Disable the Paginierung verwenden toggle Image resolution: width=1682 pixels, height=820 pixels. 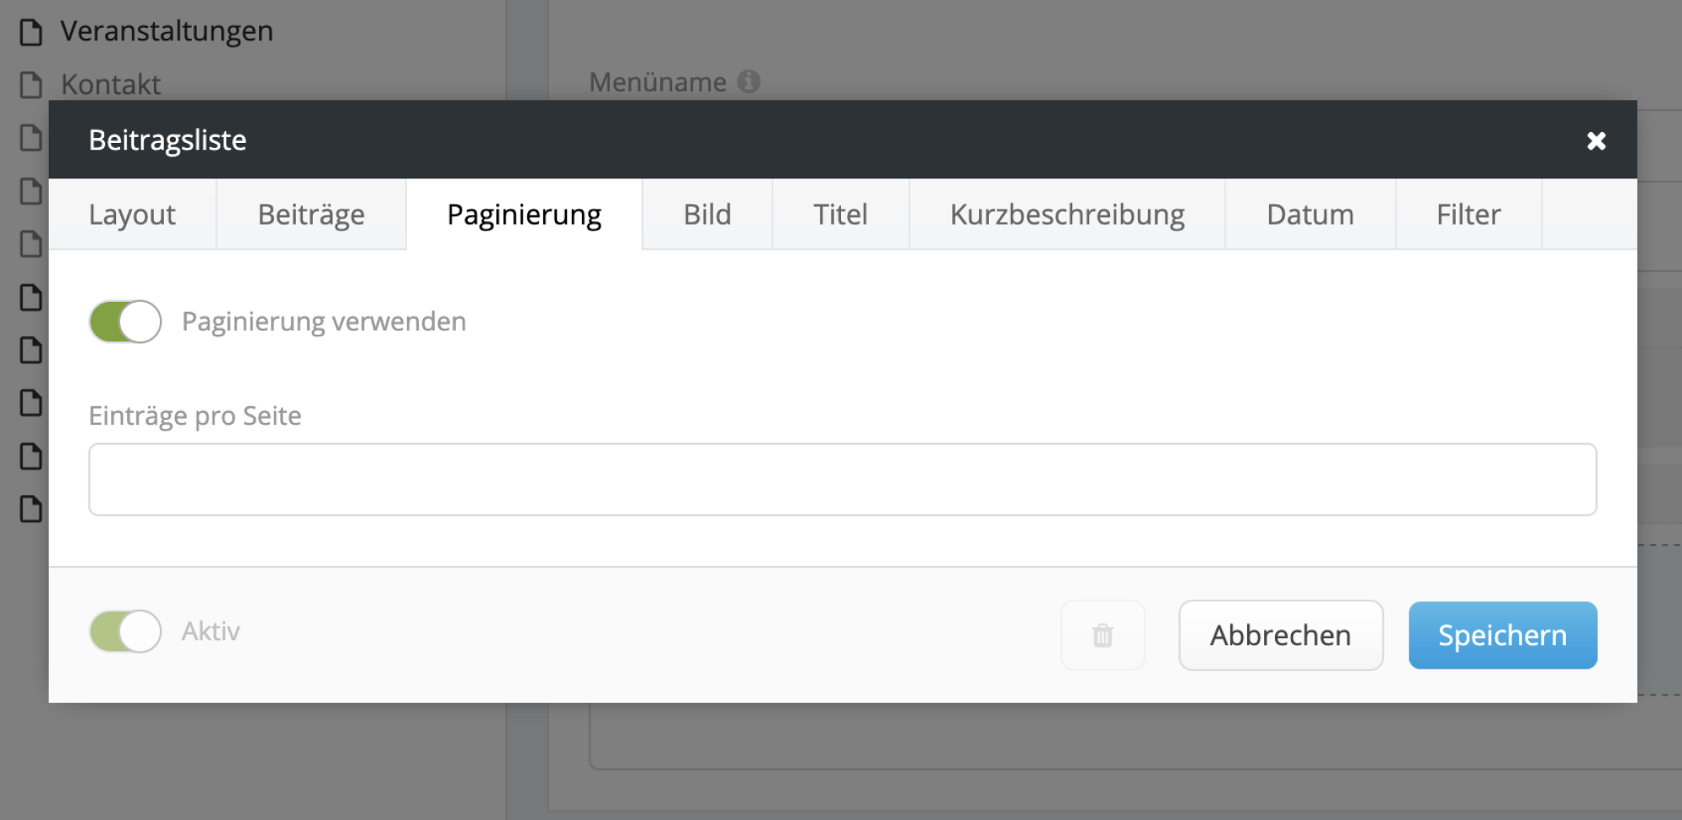click(124, 320)
